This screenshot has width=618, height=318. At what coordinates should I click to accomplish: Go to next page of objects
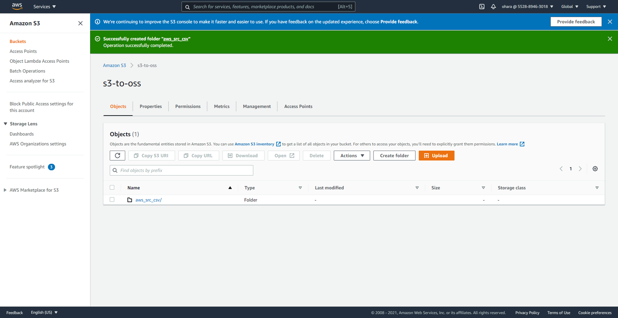[x=580, y=169]
